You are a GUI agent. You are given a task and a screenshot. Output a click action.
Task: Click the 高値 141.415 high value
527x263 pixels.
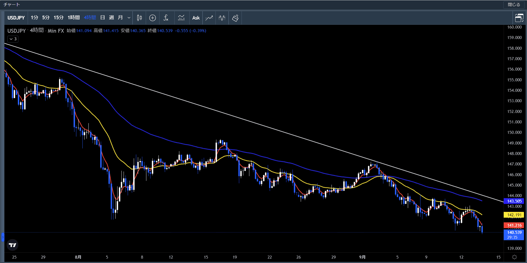point(106,31)
